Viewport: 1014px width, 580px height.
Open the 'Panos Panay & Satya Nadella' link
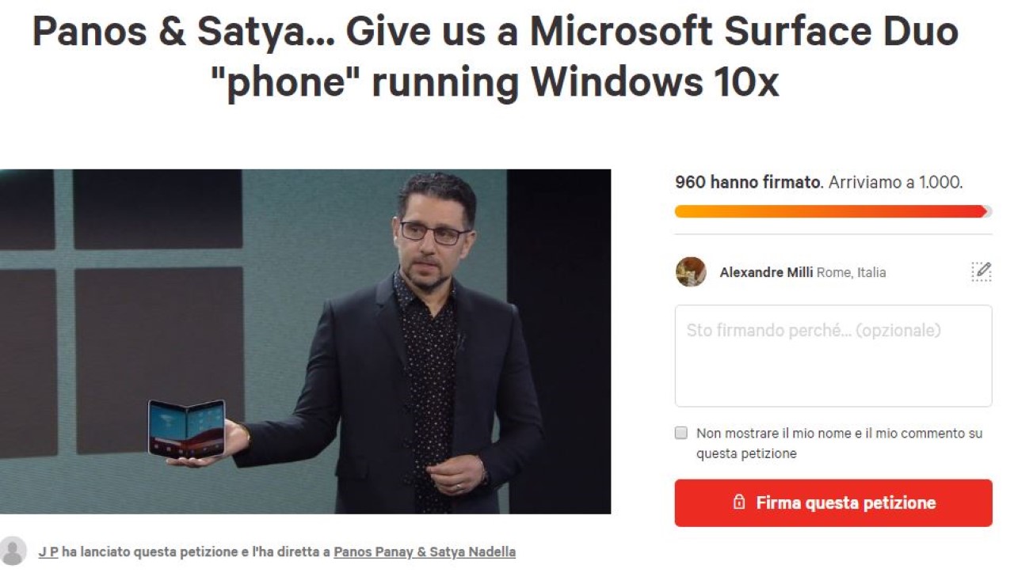425,552
